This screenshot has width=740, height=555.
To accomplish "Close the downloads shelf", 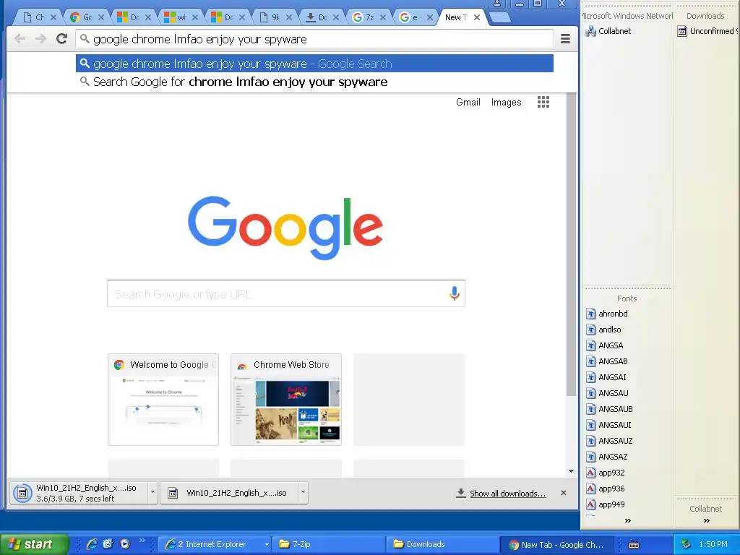I will click(x=564, y=493).
